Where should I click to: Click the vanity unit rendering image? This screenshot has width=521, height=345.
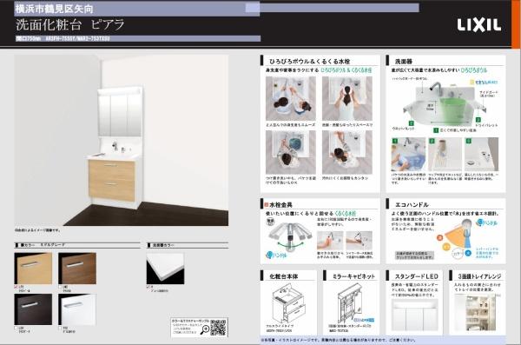coord(122,141)
